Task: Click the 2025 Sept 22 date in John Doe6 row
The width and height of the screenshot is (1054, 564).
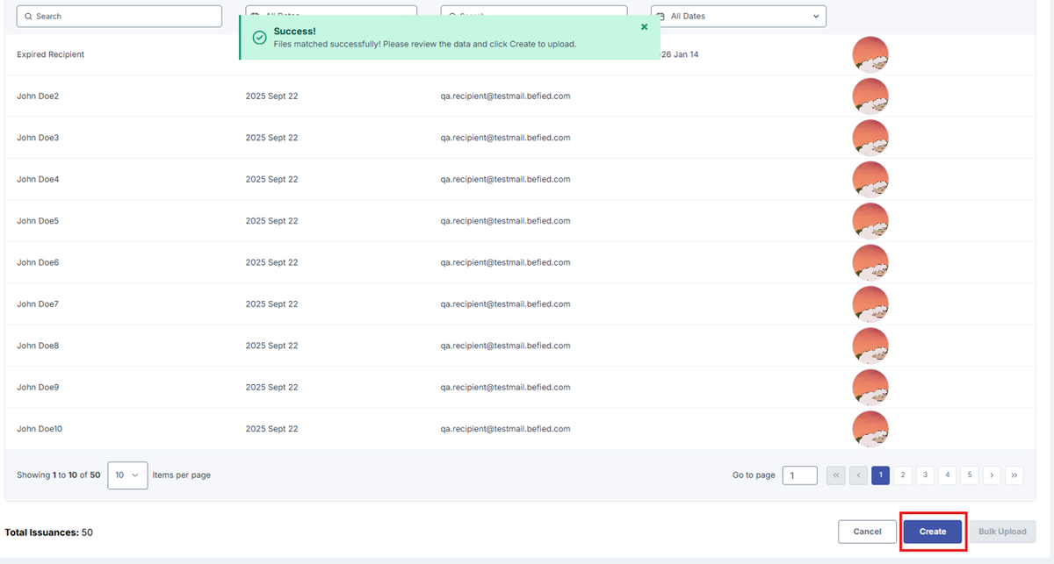Action: [271, 262]
